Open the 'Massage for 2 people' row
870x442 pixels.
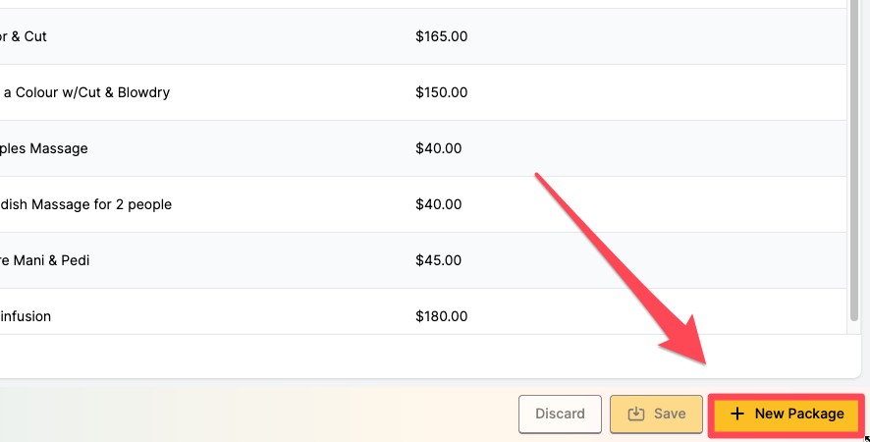86,204
